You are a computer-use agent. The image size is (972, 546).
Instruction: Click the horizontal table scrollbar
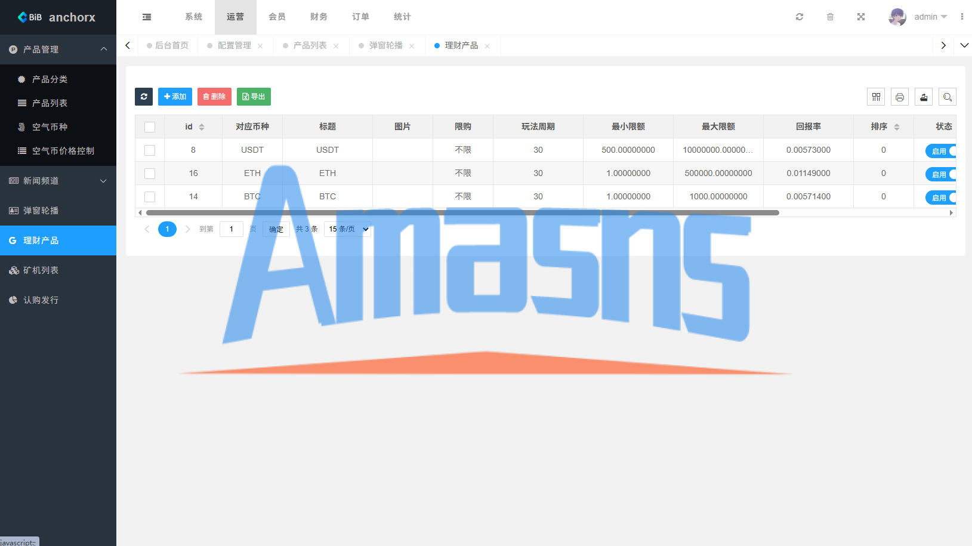pyautogui.click(x=462, y=212)
